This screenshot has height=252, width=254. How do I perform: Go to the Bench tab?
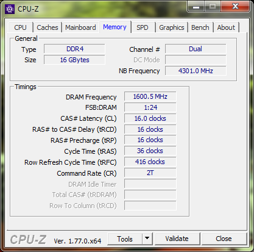point(200,27)
